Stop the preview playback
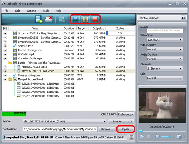189x144 pixels. (149, 136)
